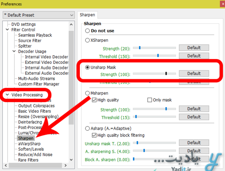The height and width of the screenshot is (171, 225).
Task: Select Basic Video Filters item
Action: coord(34,111)
